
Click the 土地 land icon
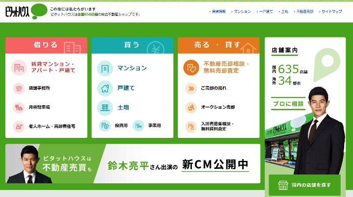tap(105, 107)
